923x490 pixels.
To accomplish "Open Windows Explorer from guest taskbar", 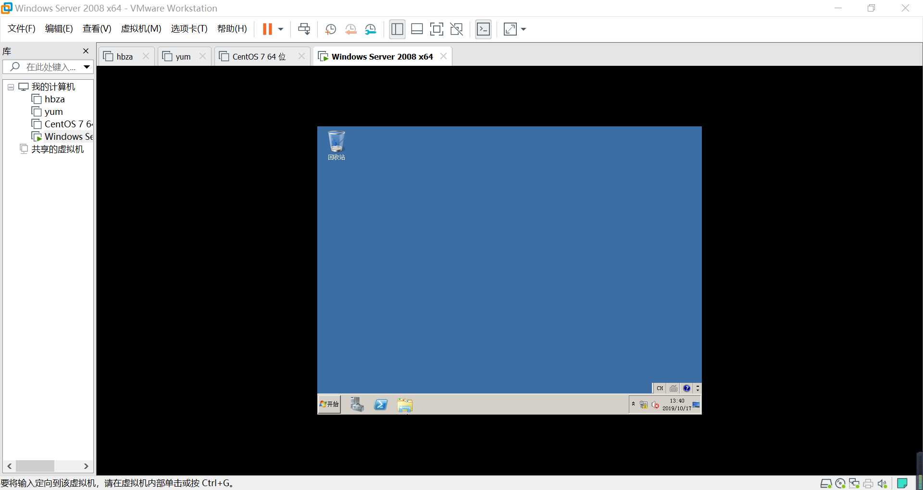I will tap(405, 405).
